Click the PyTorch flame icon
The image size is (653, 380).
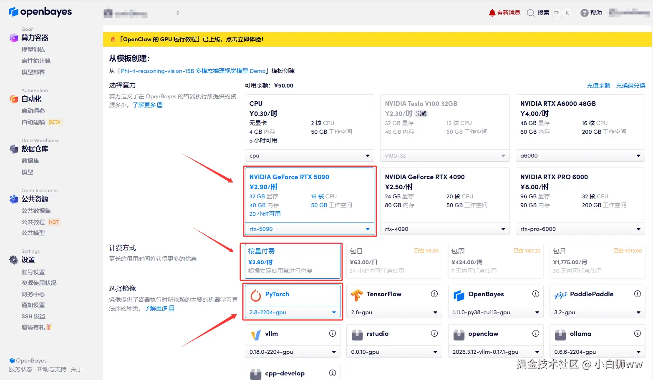coord(256,295)
